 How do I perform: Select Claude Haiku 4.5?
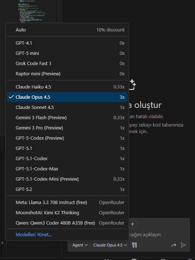67,87
